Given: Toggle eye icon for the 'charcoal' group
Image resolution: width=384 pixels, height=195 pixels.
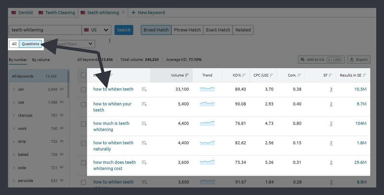Looking at the screenshot, I should pyautogui.click(x=62, y=115).
